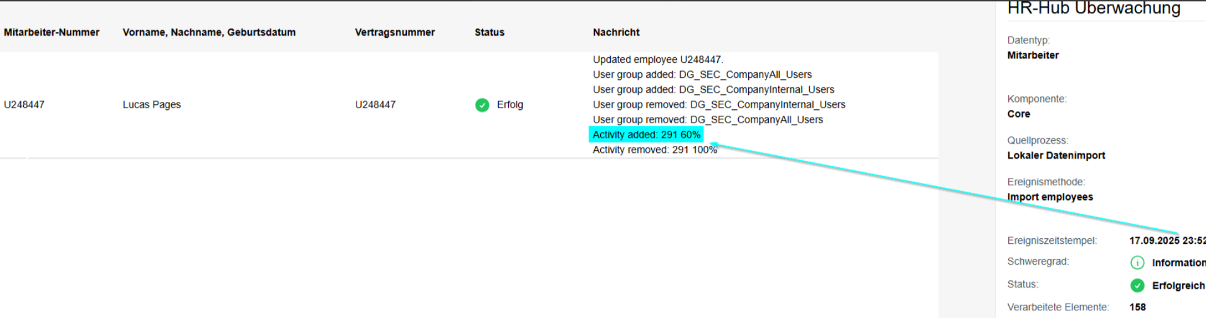This screenshot has height=318, width=1206.
Task: Click the green checkmark beside Erfolgreich
Action: (1137, 286)
